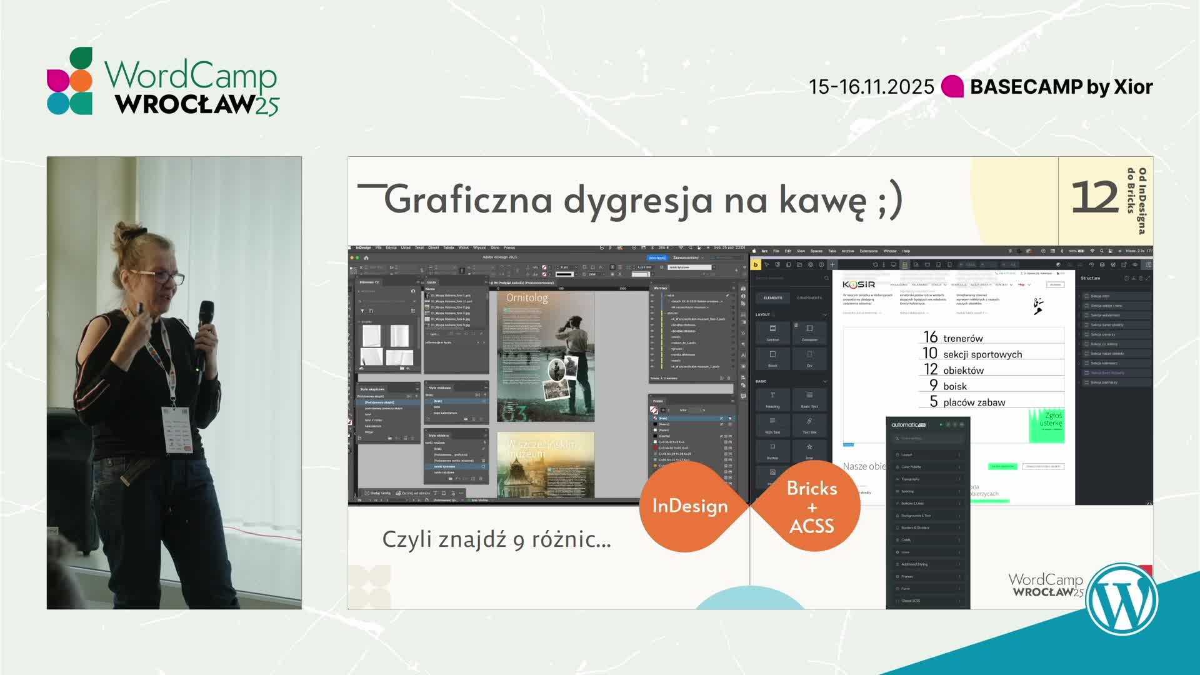The image size is (1200, 675).
Task: Select the Heading element in Bricks panel
Action: [773, 399]
